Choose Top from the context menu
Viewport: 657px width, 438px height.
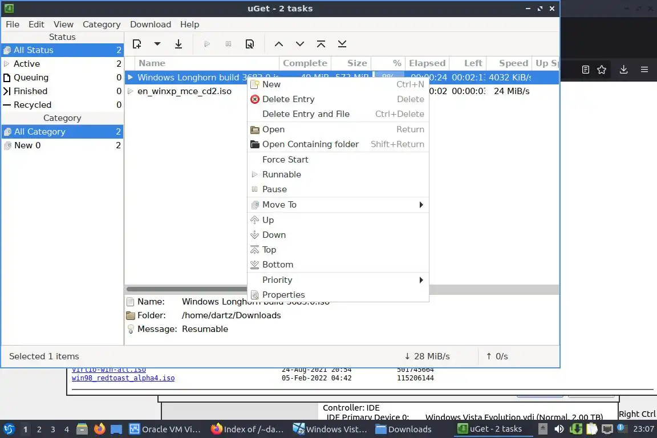[x=338, y=250]
